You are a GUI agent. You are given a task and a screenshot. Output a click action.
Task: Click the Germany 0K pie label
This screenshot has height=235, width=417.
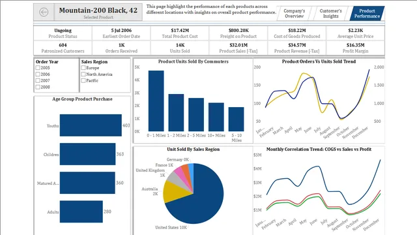(x=178, y=159)
